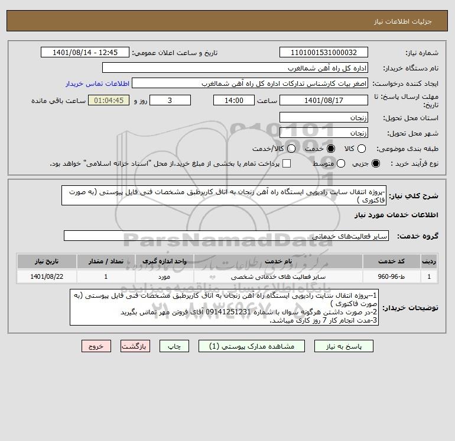455x441 pixels.
Task: Click the deadline date field 1401/08/17
Action: click(x=324, y=100)
